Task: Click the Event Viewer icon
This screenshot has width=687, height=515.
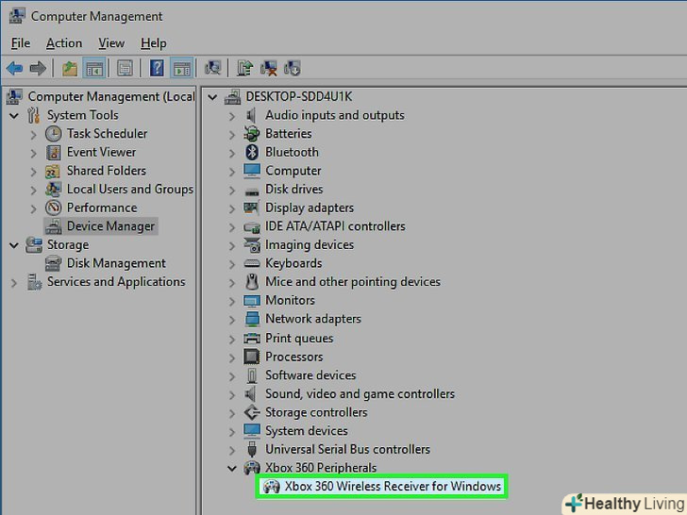Action: coord(54,152)
